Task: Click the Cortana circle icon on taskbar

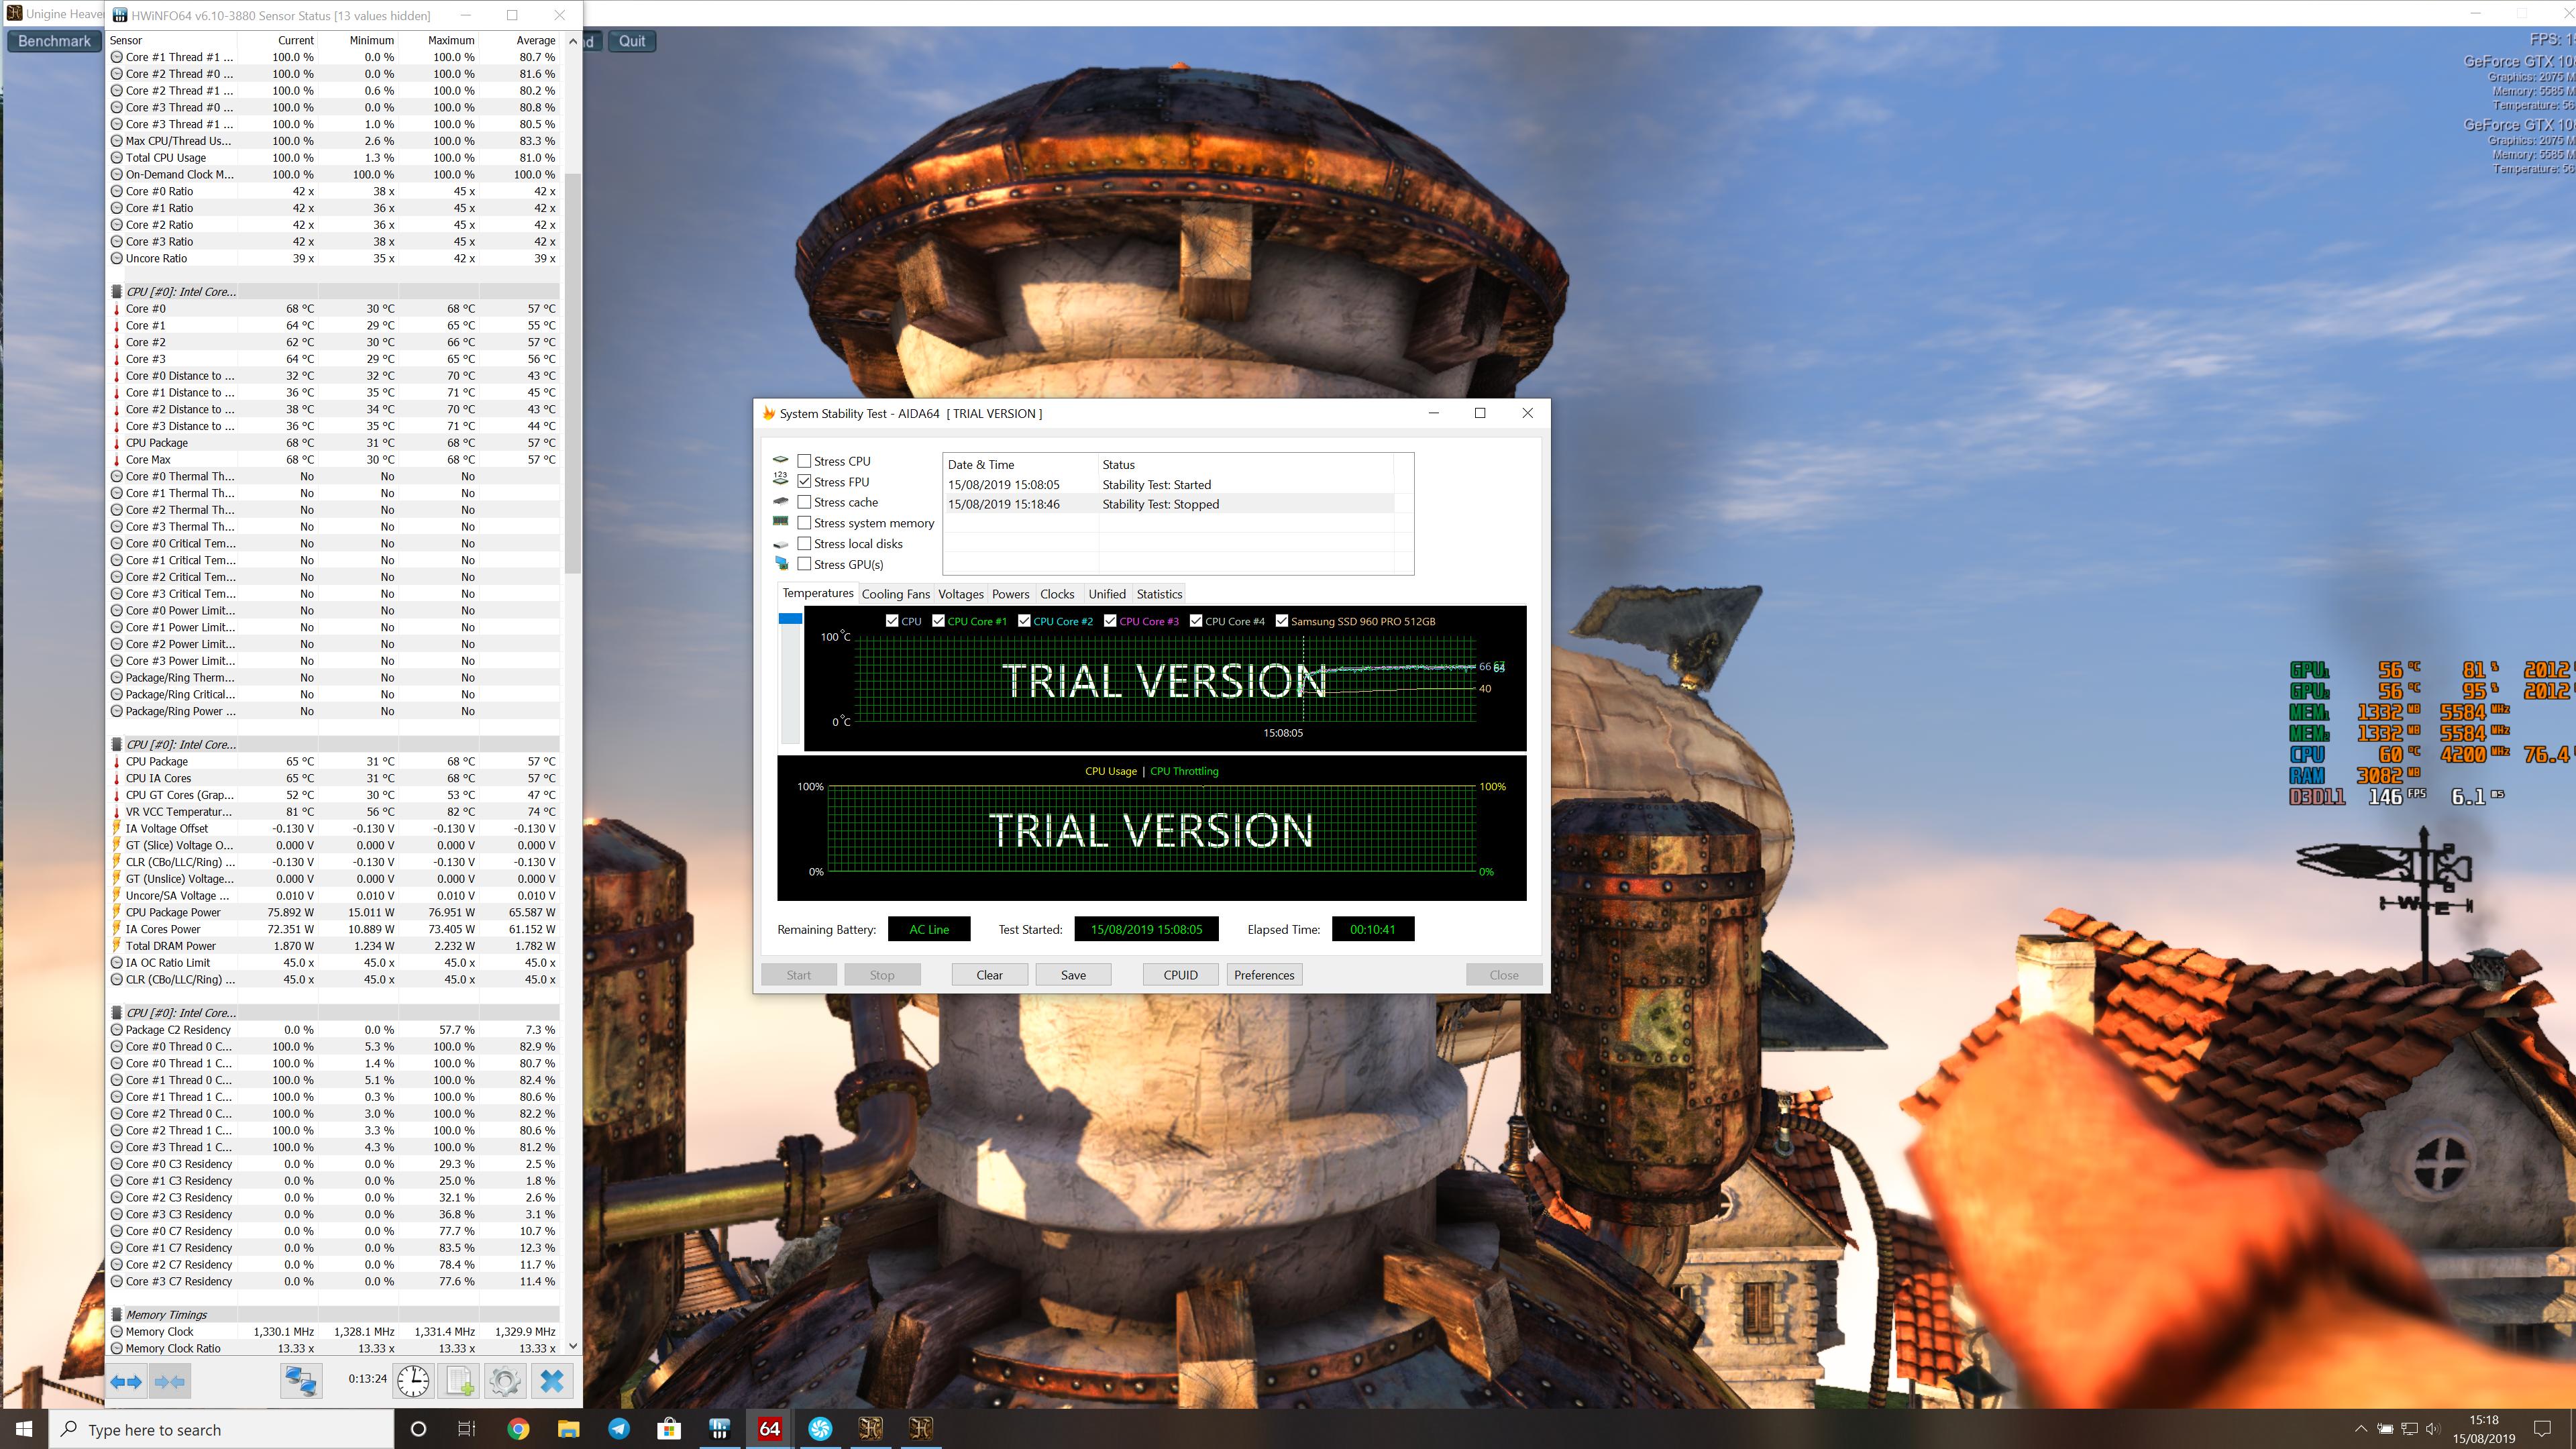Action: tap(418, 1429)
